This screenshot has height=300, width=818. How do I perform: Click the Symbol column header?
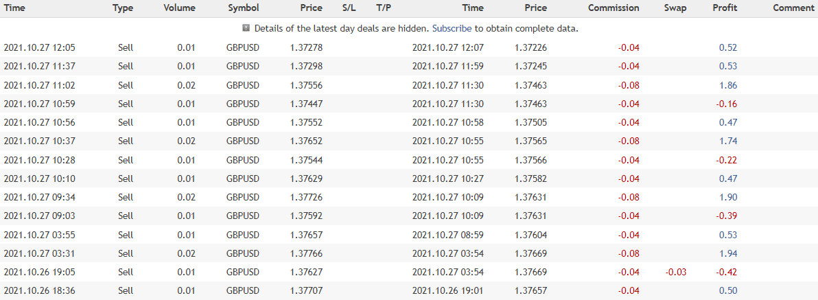(x=244, y=8)
